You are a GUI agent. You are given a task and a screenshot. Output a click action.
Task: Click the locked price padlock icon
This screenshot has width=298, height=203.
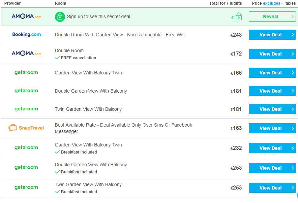(239, 16)
